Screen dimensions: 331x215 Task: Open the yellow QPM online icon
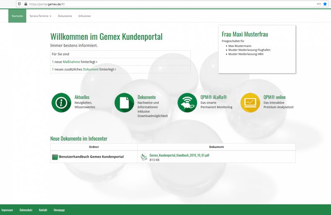pos(250,103)
